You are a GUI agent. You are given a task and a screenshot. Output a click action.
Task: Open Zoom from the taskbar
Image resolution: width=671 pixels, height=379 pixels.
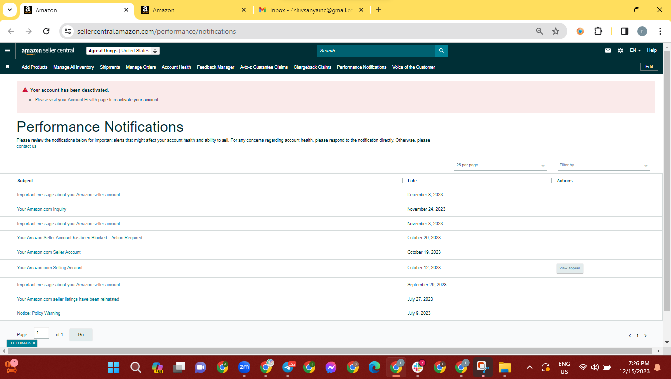(244, 367)
